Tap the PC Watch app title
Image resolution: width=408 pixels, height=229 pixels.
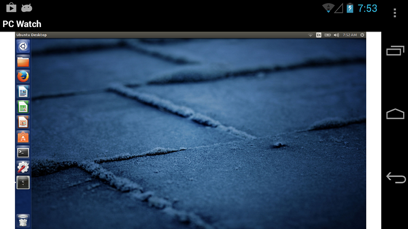[22, 24]
